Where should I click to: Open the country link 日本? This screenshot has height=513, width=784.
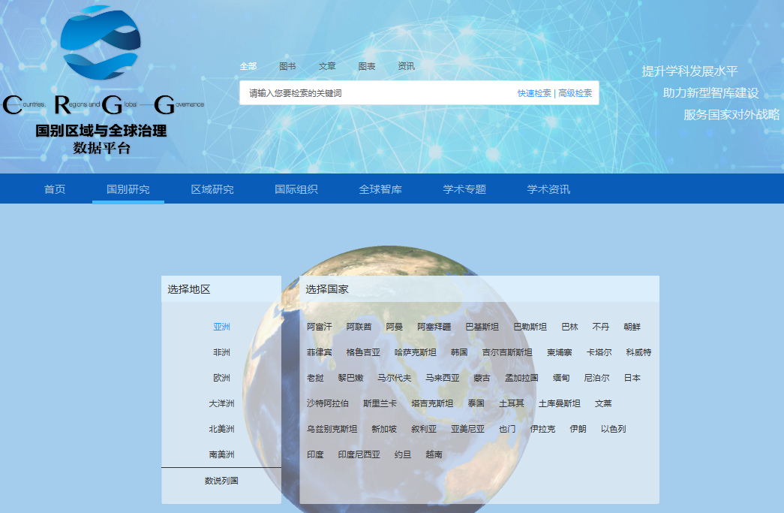632,378
